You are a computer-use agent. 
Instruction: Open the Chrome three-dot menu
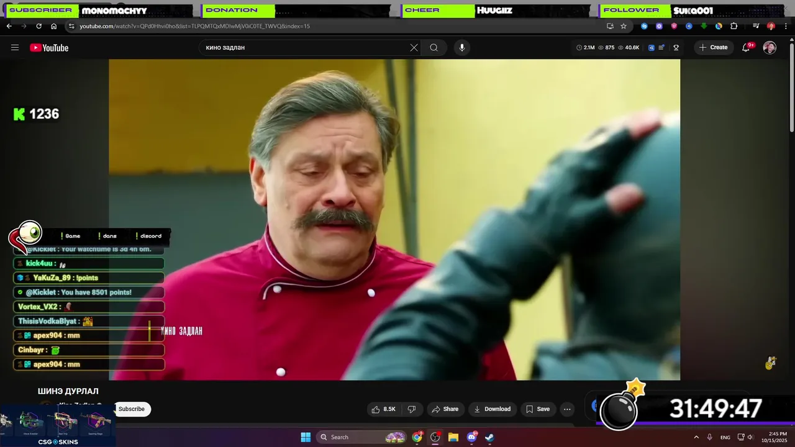click(x=785, y=26)
